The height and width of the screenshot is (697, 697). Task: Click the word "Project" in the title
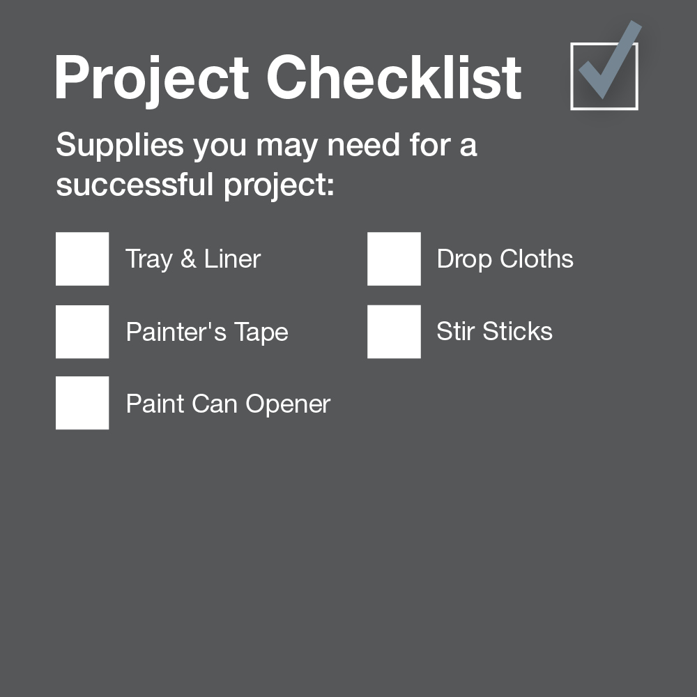coord(152,78)
